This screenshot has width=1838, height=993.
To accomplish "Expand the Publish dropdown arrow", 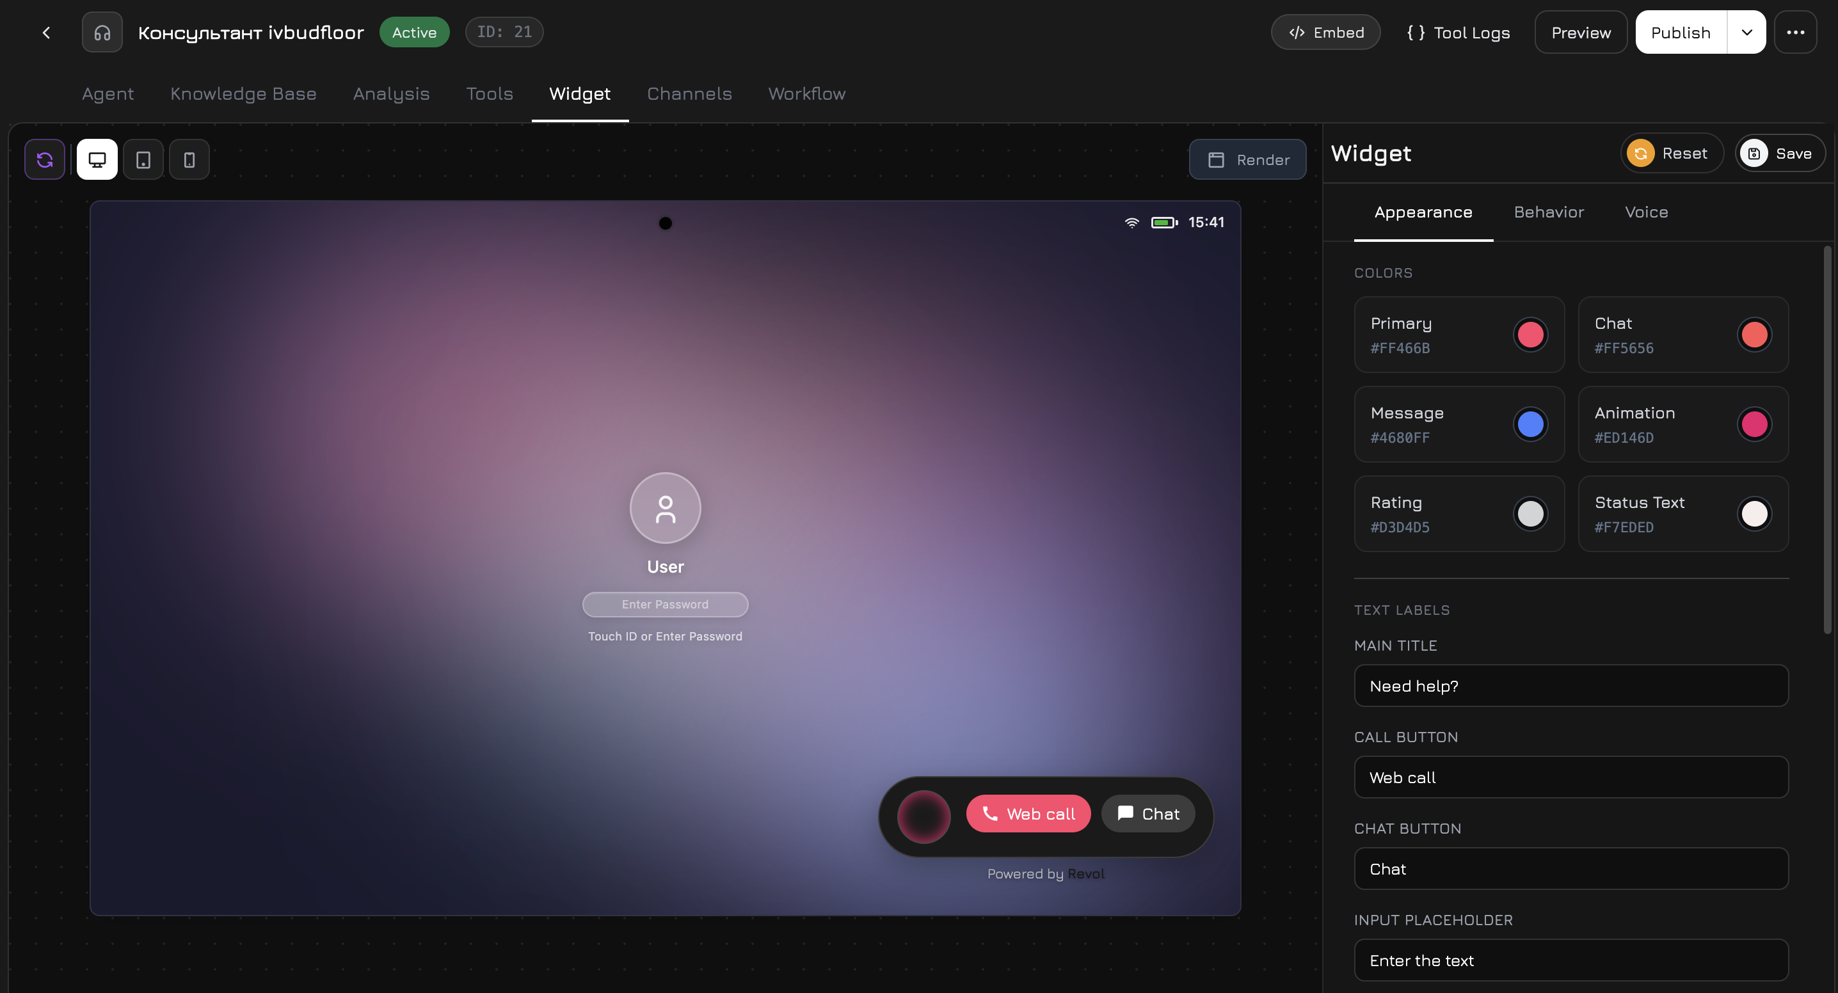I will 1746,31.
